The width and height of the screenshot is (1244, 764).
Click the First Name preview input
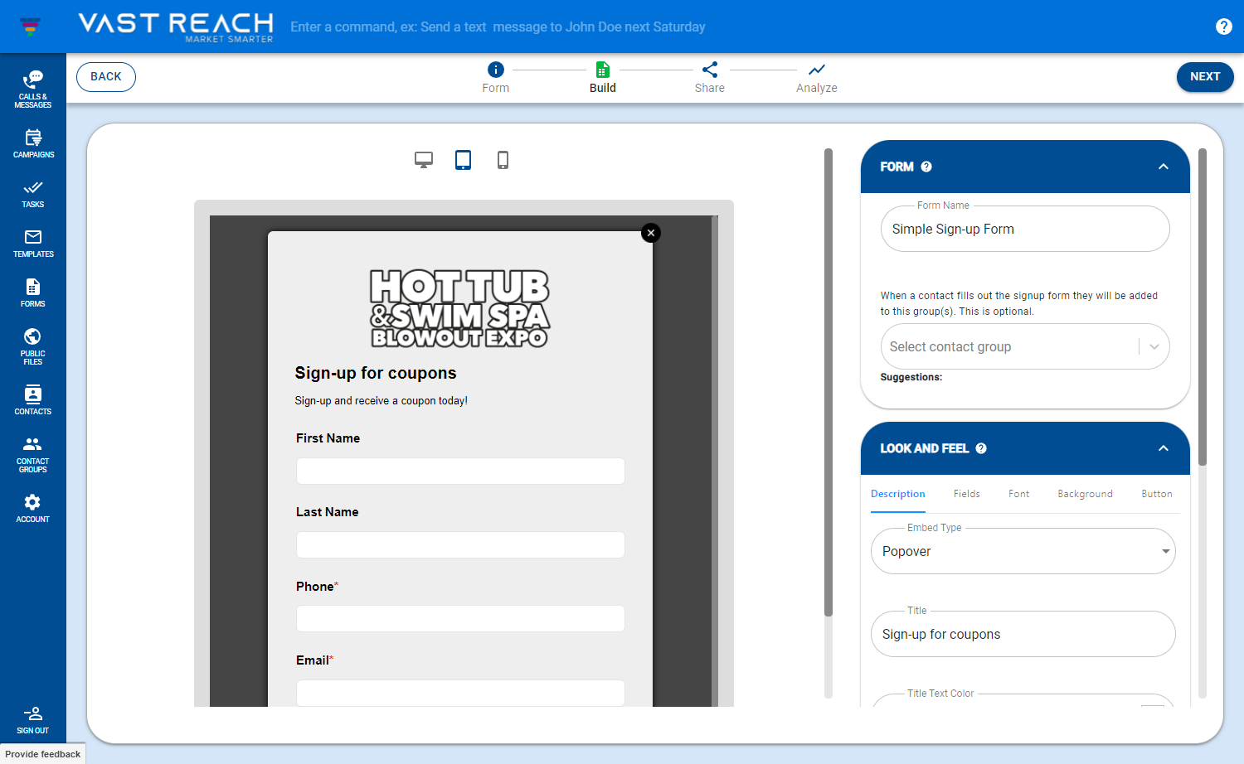[x=460, y=471]
